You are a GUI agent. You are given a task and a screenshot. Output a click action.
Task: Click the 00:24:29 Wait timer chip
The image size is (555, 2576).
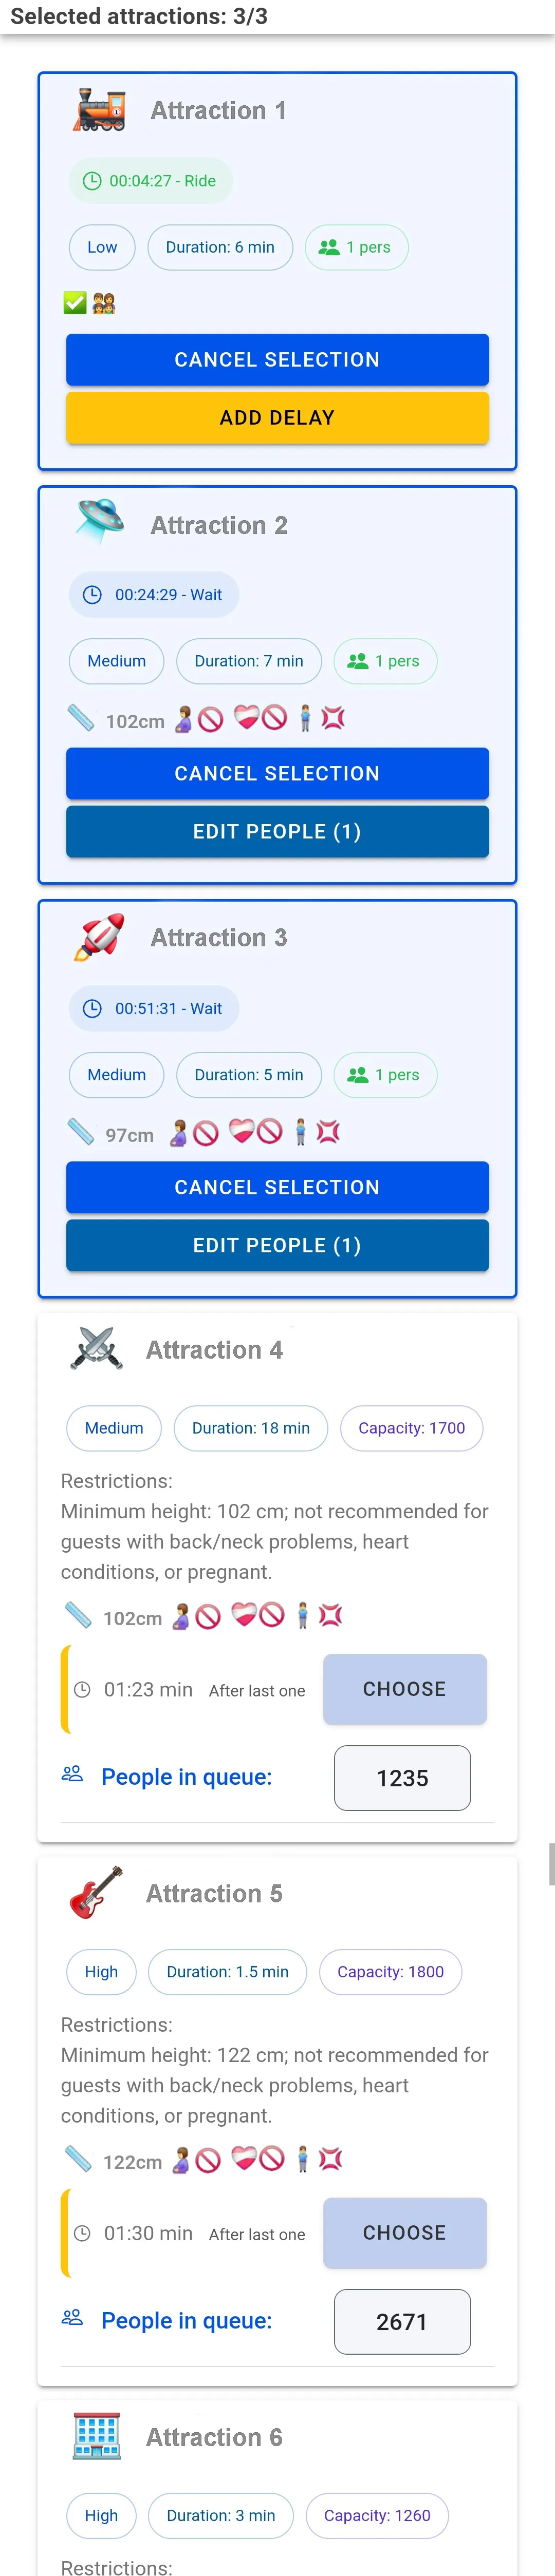point(154,595)
